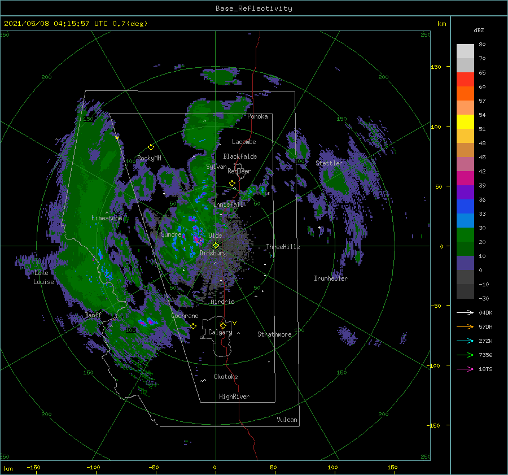Click the Lake Louise label
Viewport: 508px width, 475px height.
click(43, 277)
